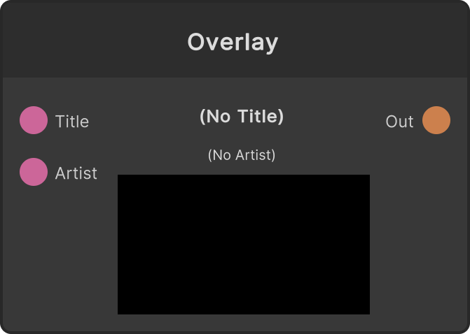Click the "(No Artist)" preview text

point(242,155)
